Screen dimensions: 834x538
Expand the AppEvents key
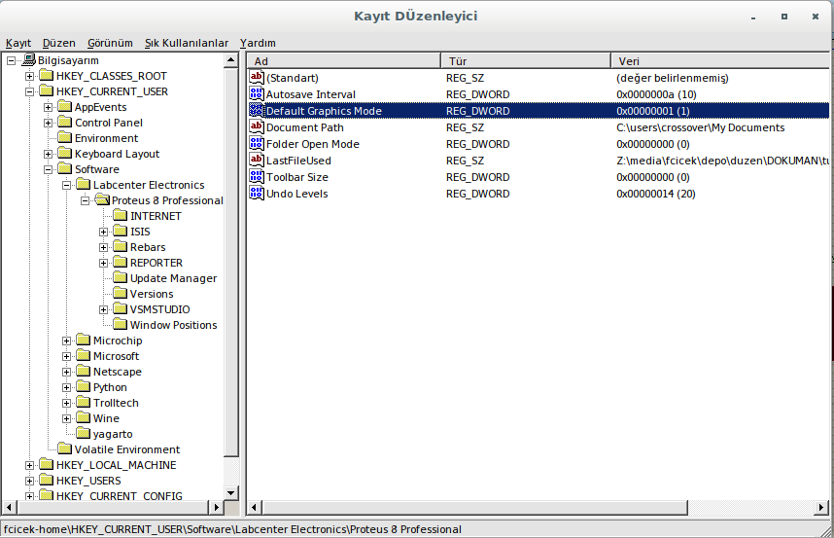pyautogui.click(x=48, y=107)
